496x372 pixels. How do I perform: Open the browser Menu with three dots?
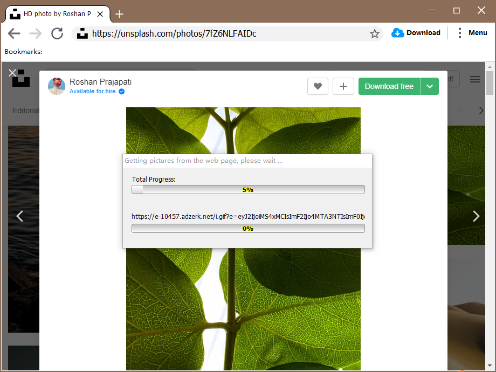coord(473,32)
